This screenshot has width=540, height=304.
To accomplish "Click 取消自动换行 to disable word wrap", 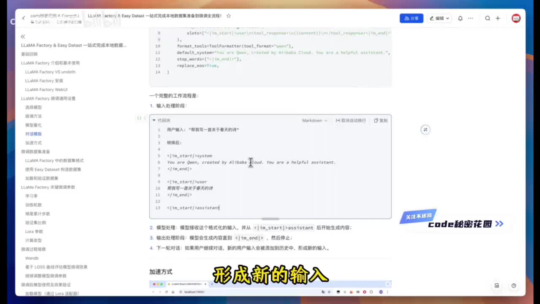I will click(351, 120).
